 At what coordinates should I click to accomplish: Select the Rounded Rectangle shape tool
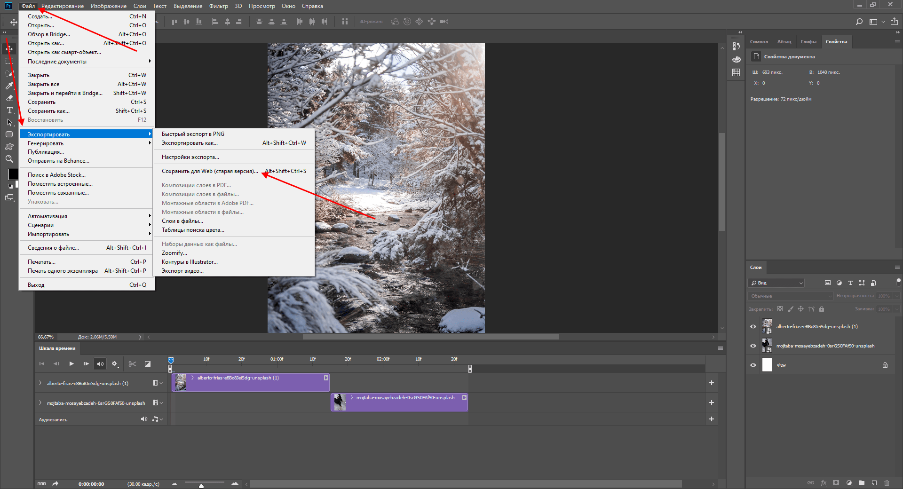[x=9, y=134]
